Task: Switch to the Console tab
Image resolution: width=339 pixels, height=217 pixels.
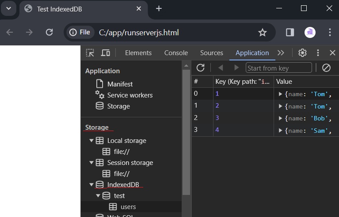Action: 176,53
